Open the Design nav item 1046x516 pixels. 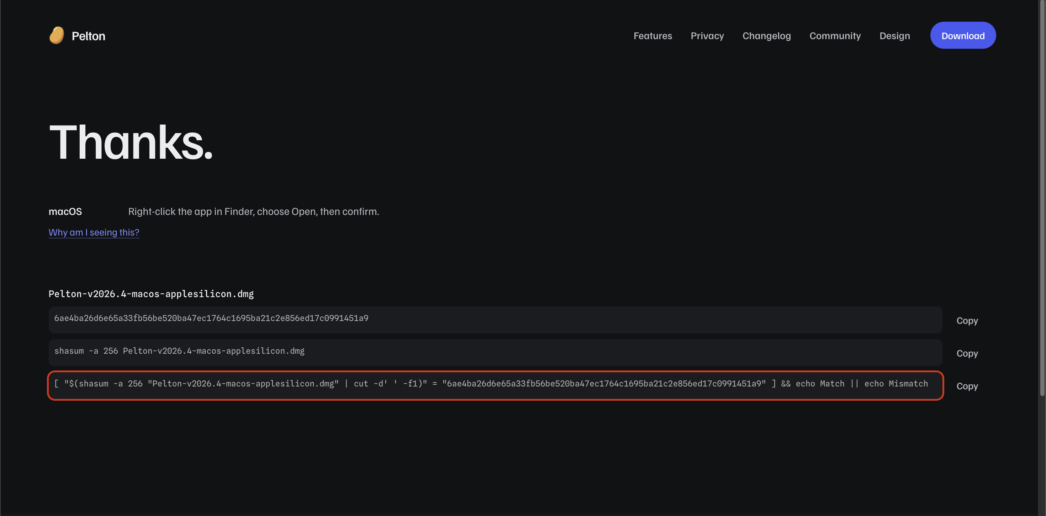pos(894,36)
